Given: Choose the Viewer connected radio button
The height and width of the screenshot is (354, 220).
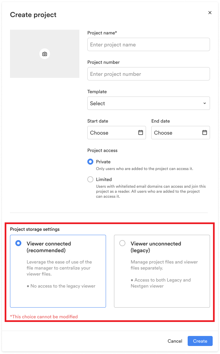Looking at the screenshot, I should point(18,243).
